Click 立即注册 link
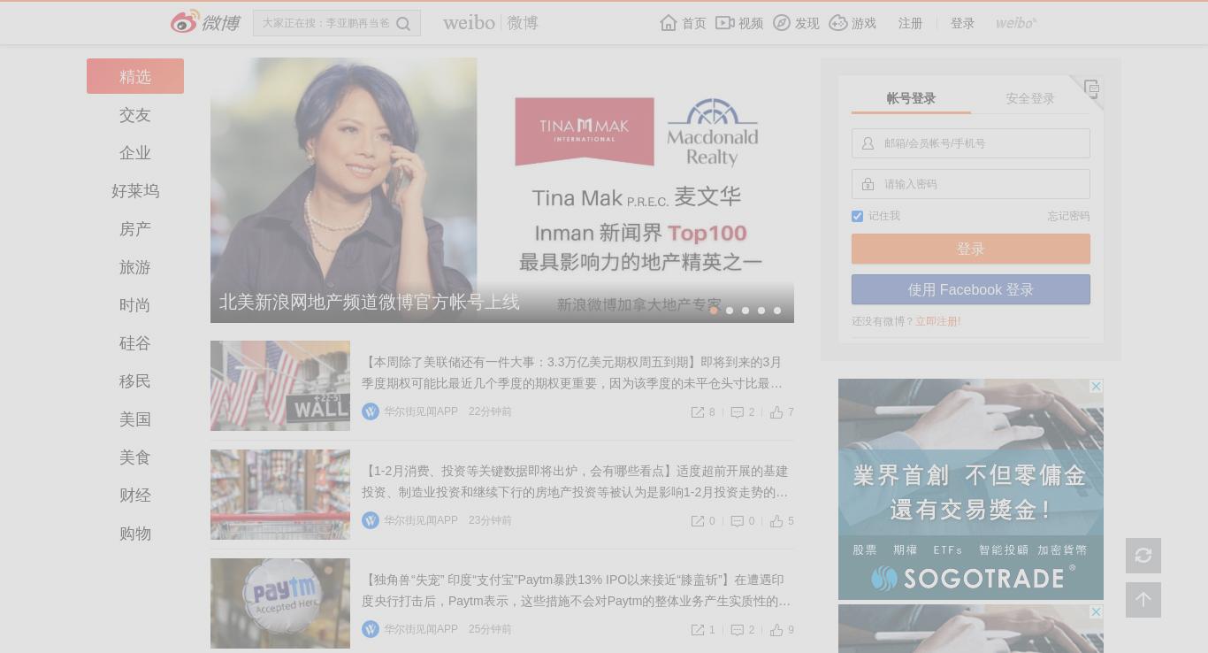 coord(938,321)
